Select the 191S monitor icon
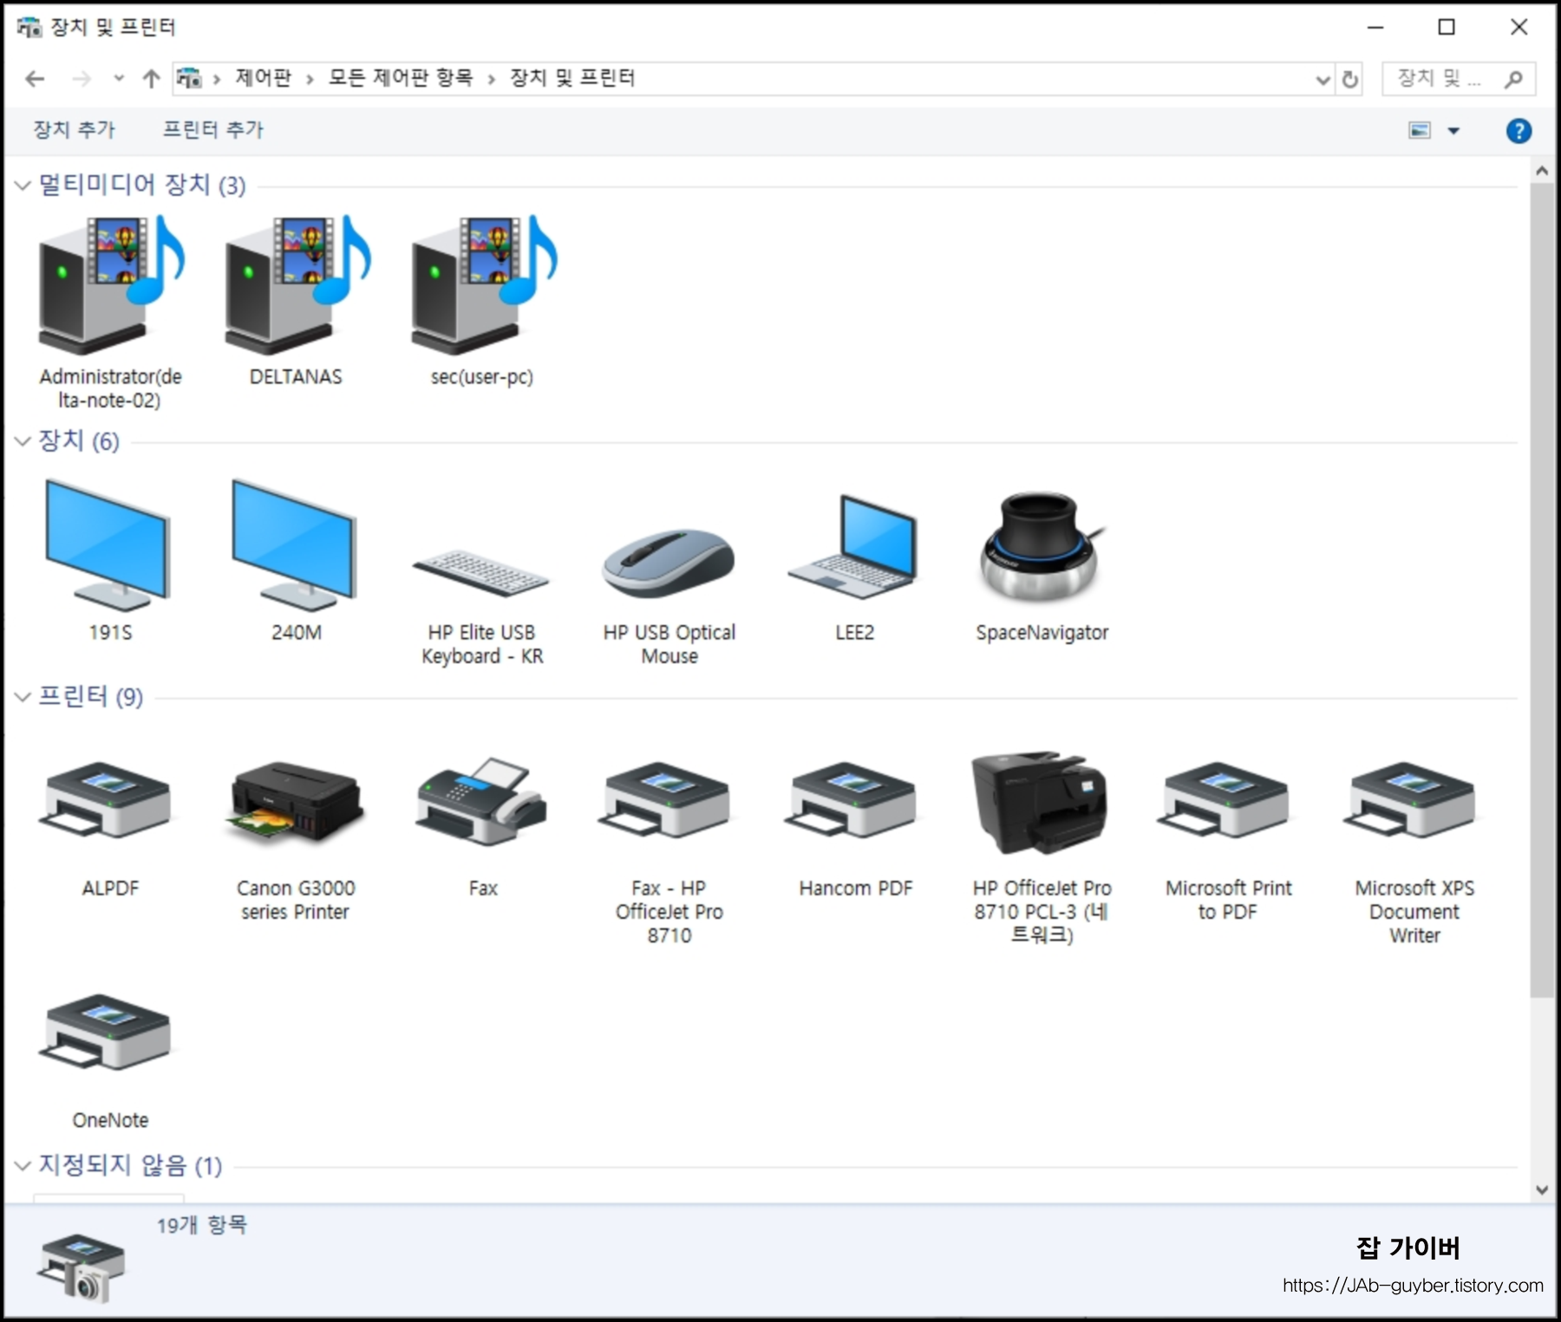This screenshot has width=1561, height=1322. coord(108,544)
